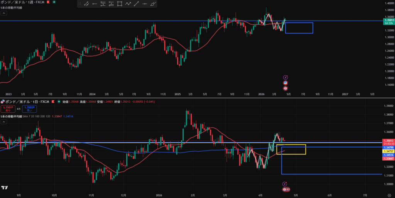Select the long position tool

[111, 4]
